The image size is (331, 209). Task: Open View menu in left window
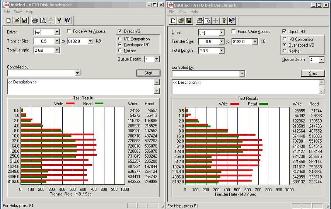18,11
